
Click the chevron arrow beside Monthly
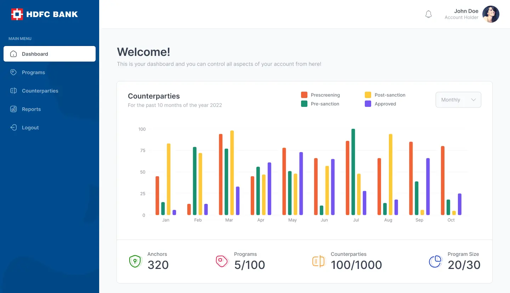473,100
